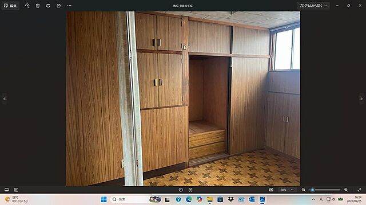Click the green battery indicator in the tray

(341, 199)
